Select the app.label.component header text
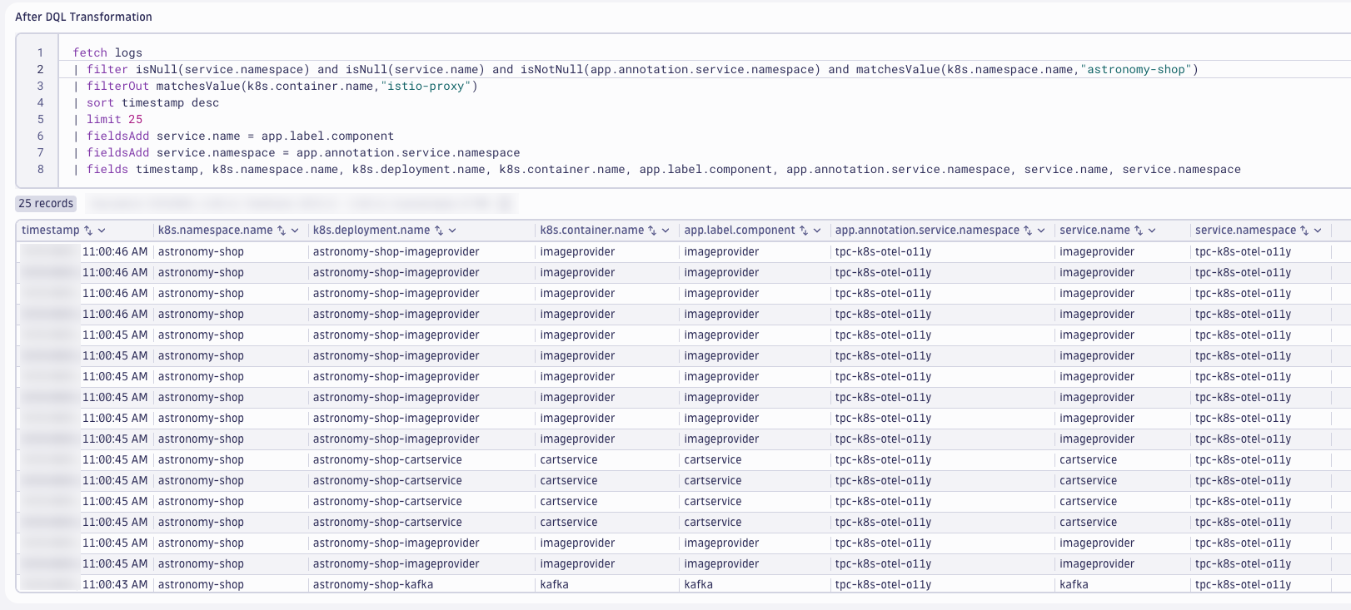Screen dimensions: 1351x610 point(740,231)
